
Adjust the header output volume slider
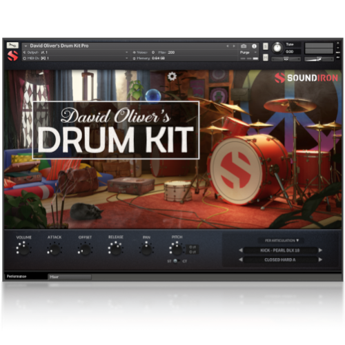point(319,59)
